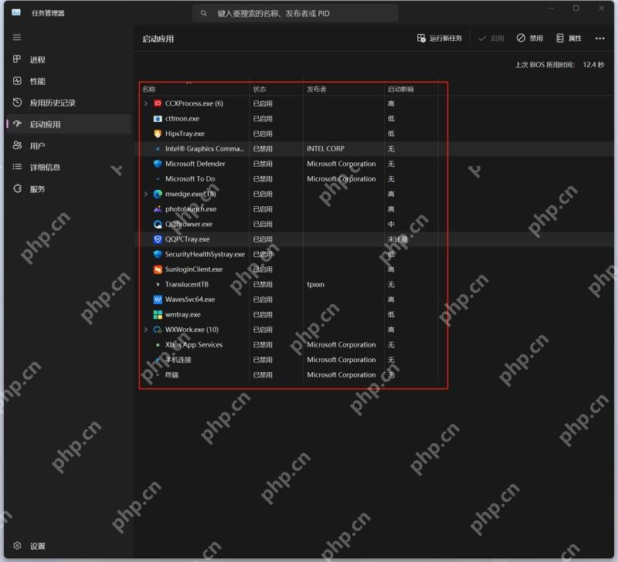The height and width of the screenshot is (562, 618).
Task: Expand the msedge.exe (18) group
Action: coord(146,194)
